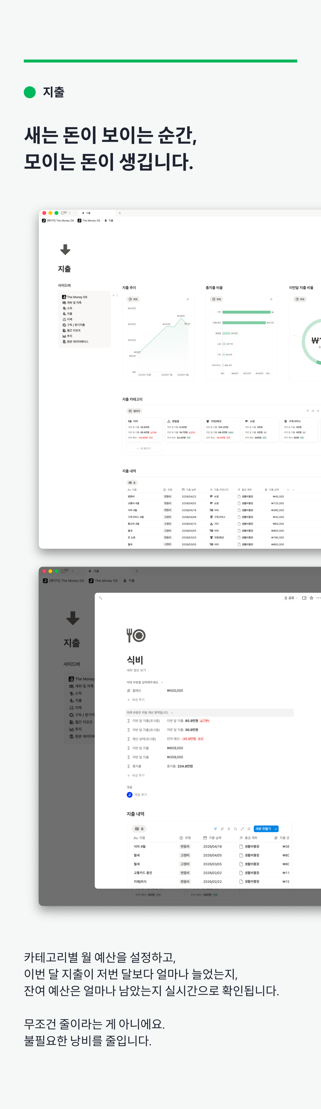The image size is (321, 1109).
Task: Open chart settings icon in 지출 추이 chart
Action: tap(187, 299)
